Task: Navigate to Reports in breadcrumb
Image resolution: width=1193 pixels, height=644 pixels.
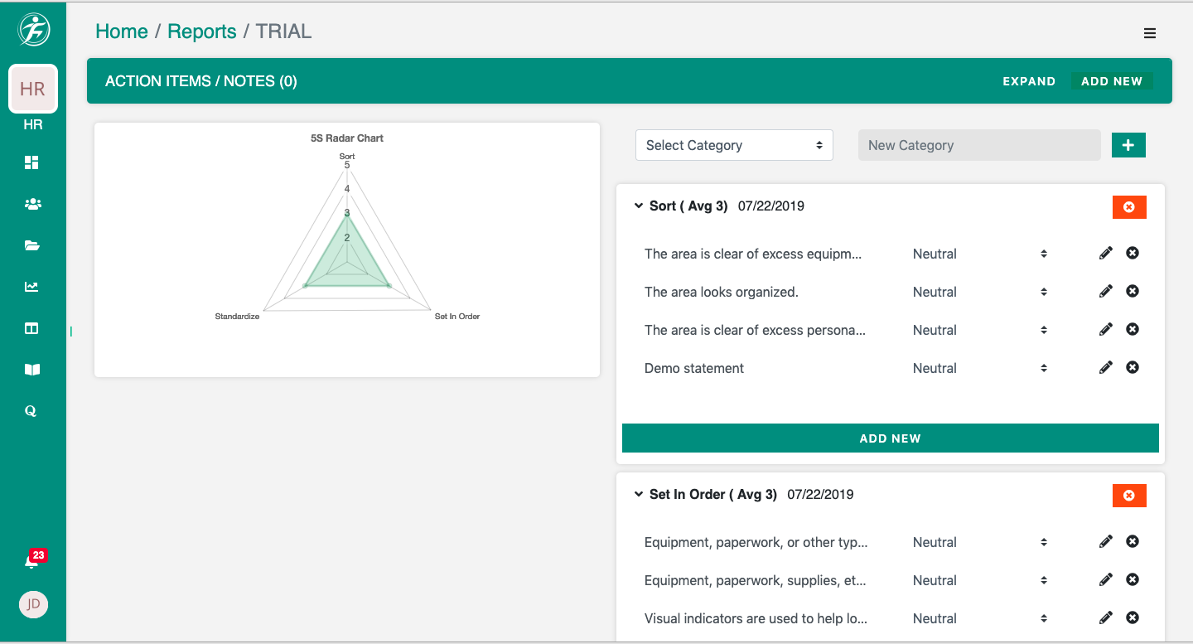Action: point(201,31)
